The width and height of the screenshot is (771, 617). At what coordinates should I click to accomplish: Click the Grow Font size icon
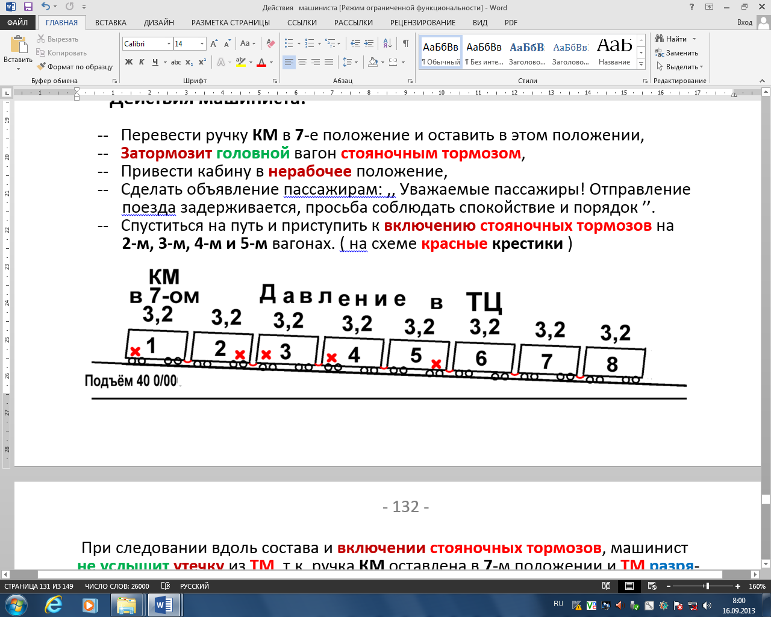[x=214, y=43]
